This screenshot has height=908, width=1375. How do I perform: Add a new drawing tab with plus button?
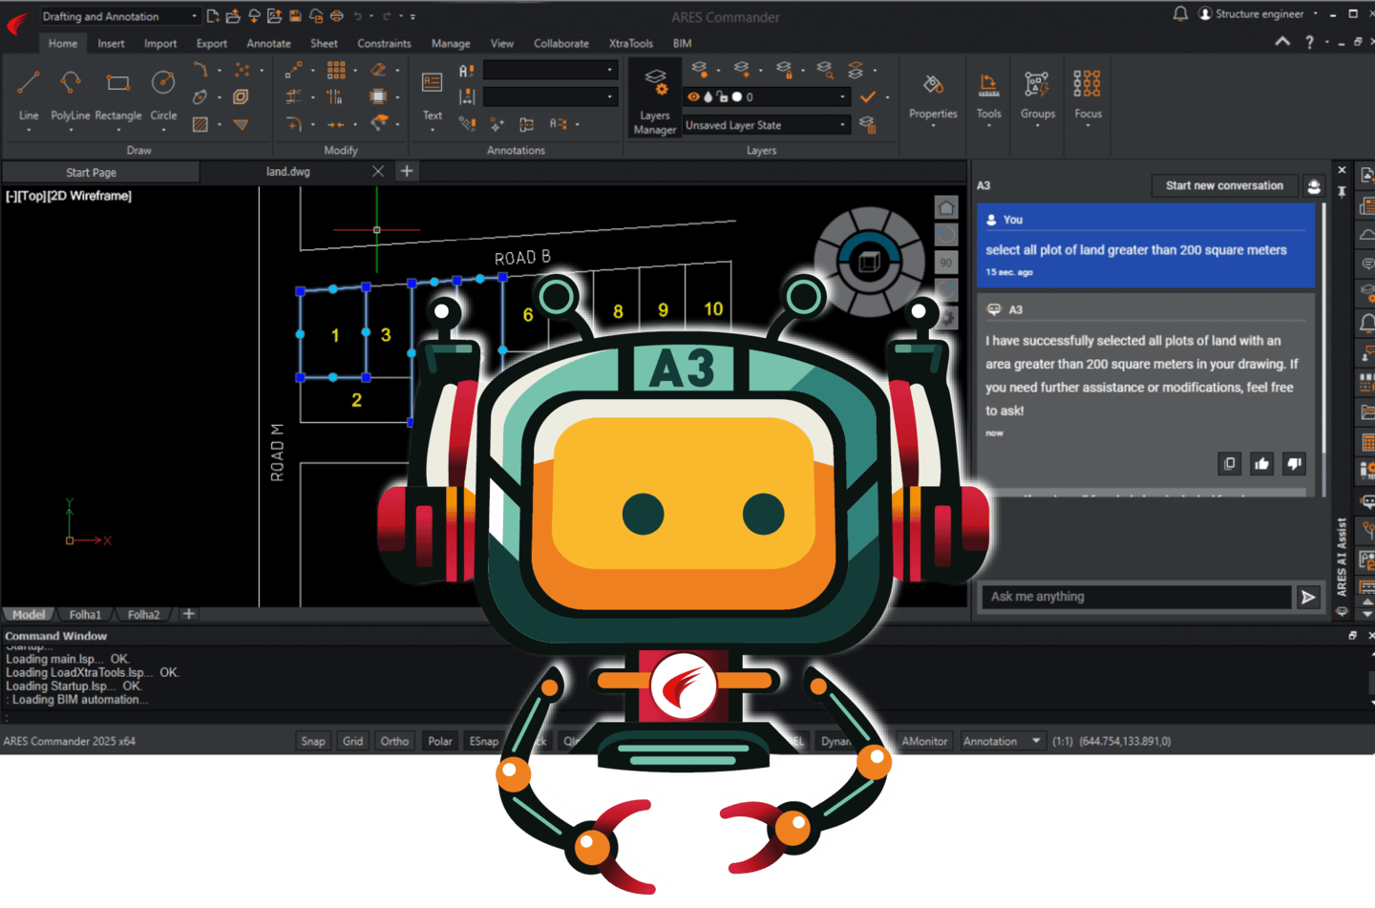click(407, 171)
